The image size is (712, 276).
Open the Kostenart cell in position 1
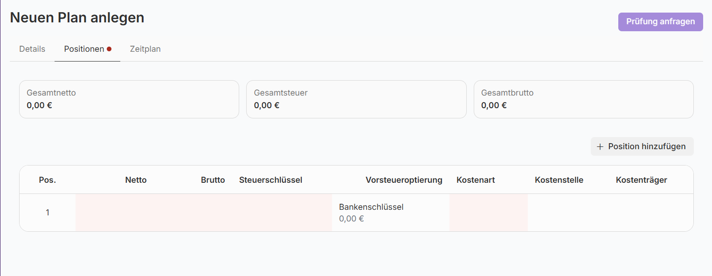pyautogui.click(x=488, y=213)
